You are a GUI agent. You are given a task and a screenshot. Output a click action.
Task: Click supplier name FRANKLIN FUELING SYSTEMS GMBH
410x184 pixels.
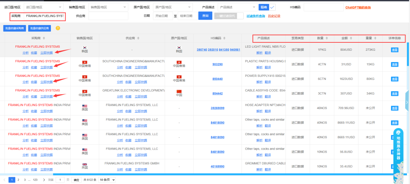click(x=132, y=164)
